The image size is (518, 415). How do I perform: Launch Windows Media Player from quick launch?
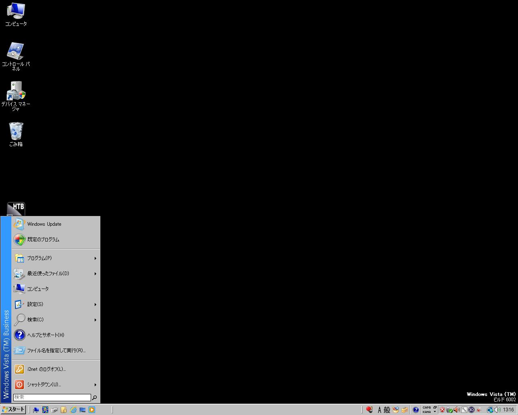pos(92,410)
